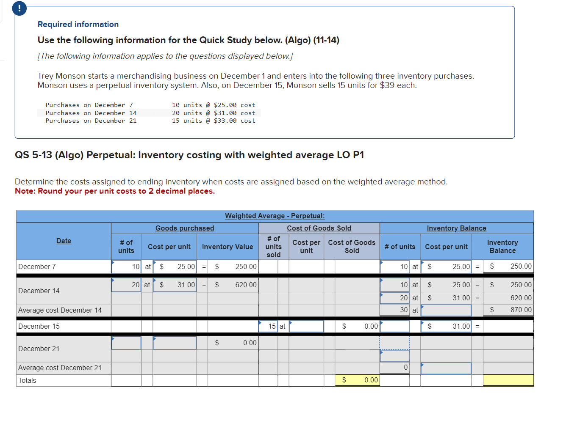Viewport: 566px width, 423px height.
Task: Fill Average cost December 14 cost per unit field
Action: click(446, 310)
